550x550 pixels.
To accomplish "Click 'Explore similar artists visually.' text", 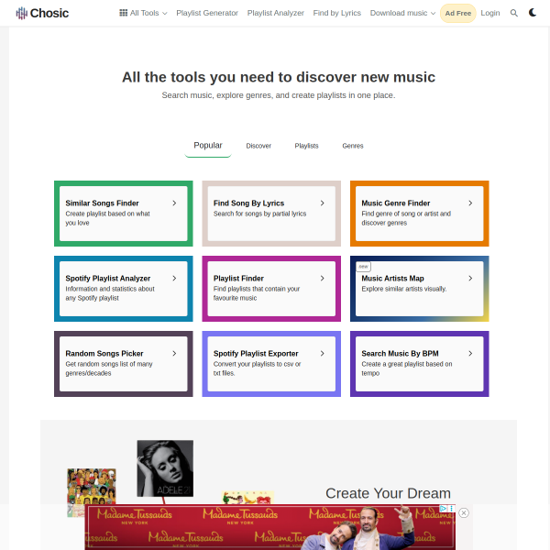I will coord(403,289).
